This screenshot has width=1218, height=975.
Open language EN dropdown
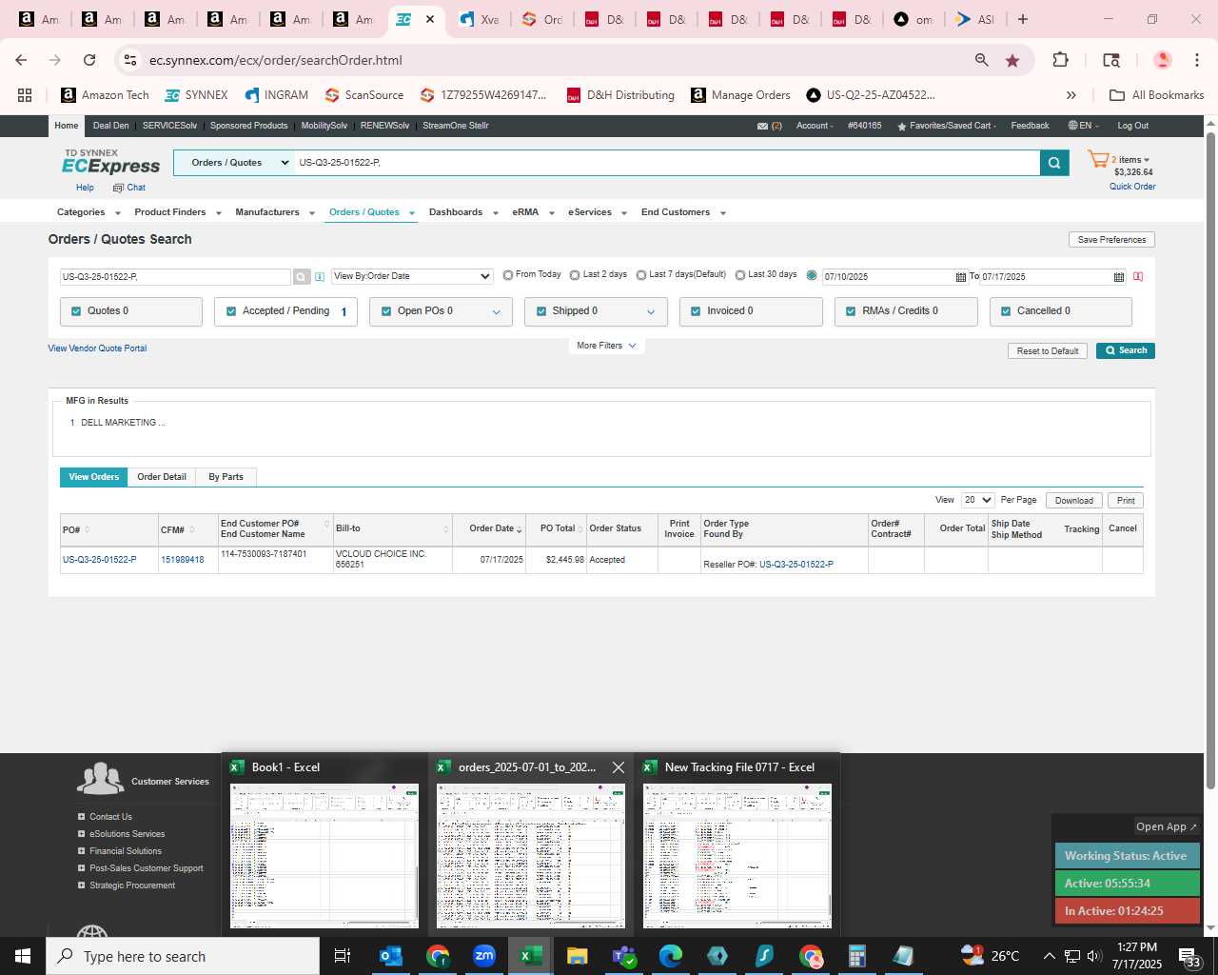(x=1084, y=126)
